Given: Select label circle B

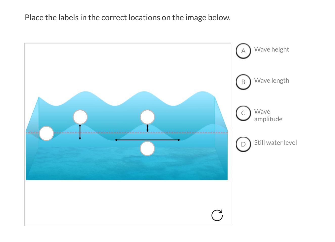Looking at the screenshot, I should tap(243, 82).
